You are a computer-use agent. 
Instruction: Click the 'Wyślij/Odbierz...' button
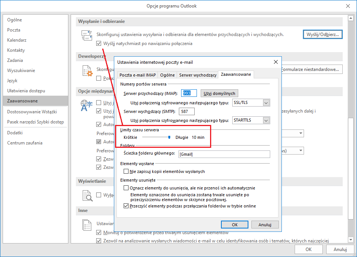tap(323, 34)
